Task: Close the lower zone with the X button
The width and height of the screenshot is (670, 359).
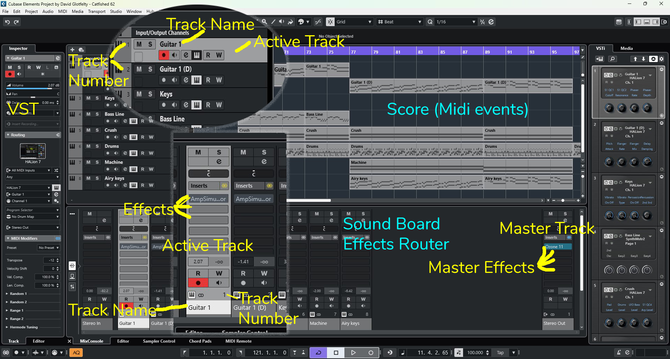Action: (x=69, y=341)
